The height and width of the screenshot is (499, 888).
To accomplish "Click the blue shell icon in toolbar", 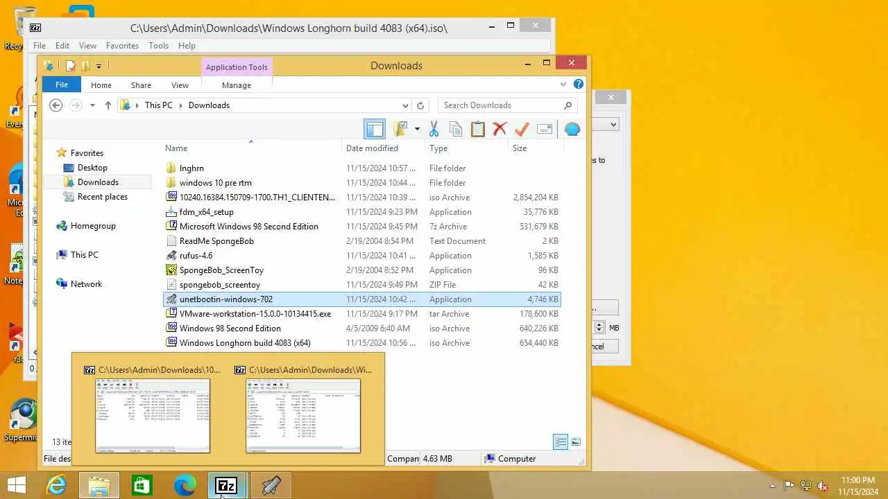I will [572, 129].
